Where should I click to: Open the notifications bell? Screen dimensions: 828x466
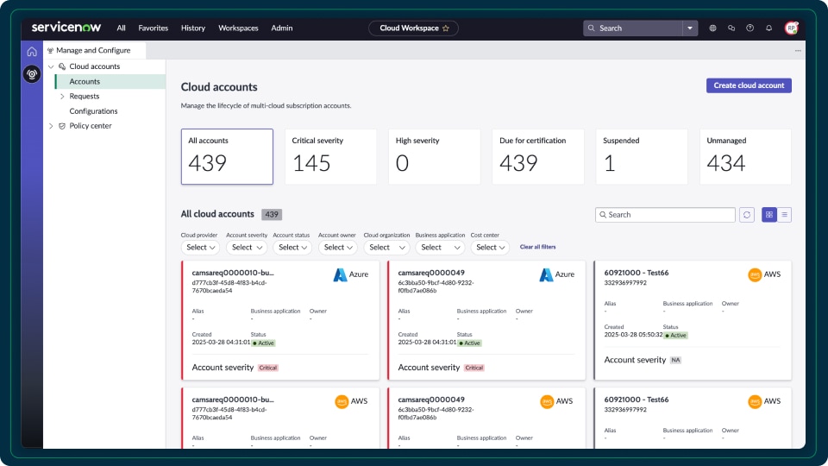(x=768, y=28)
